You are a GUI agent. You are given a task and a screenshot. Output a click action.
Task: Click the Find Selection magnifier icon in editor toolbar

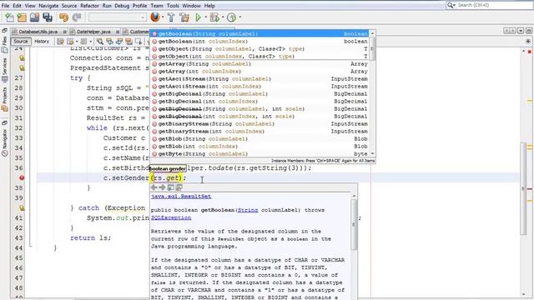tap(100, 42)
